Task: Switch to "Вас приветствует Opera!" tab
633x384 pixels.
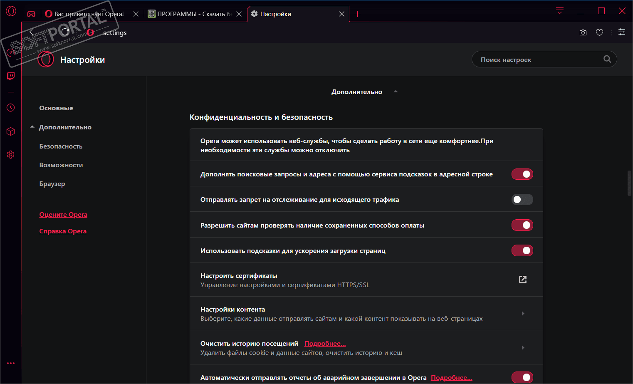Action: [91, 14]
